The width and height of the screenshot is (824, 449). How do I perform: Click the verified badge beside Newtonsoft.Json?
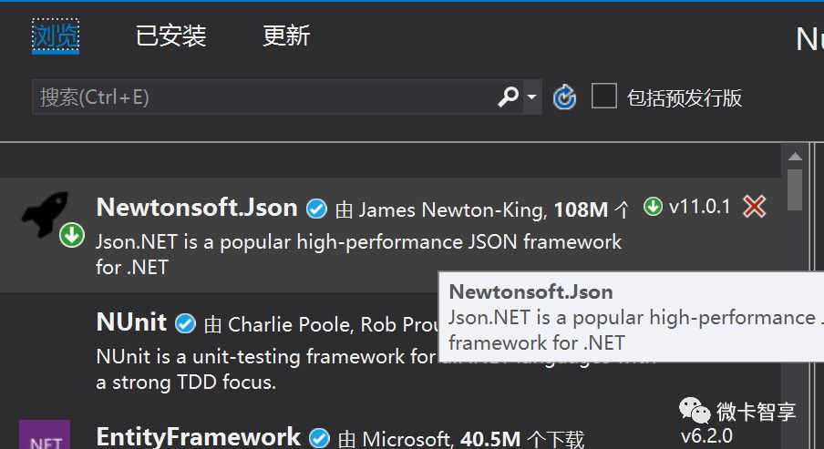coord(317,209)
